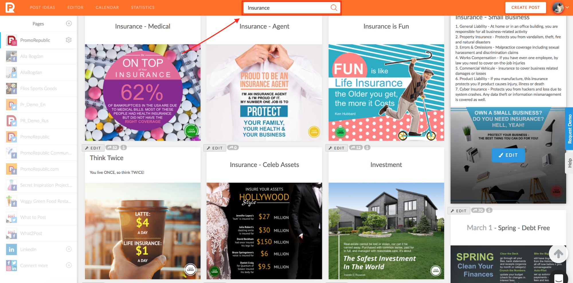Click the search magnifier icon
The width and height of the screenshot is (573, 283).
pos(334,8)
